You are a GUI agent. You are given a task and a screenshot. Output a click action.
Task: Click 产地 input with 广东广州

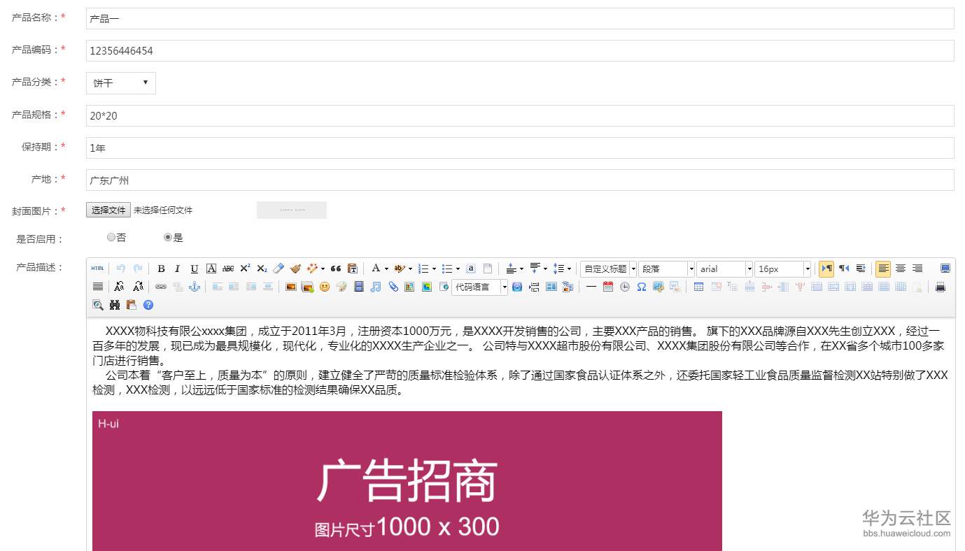[520, 180]
